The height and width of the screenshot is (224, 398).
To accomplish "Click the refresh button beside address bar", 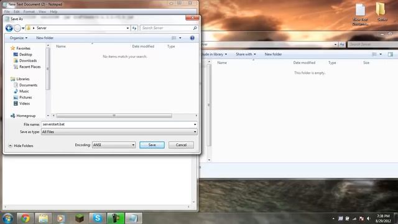I will point(134,28).
